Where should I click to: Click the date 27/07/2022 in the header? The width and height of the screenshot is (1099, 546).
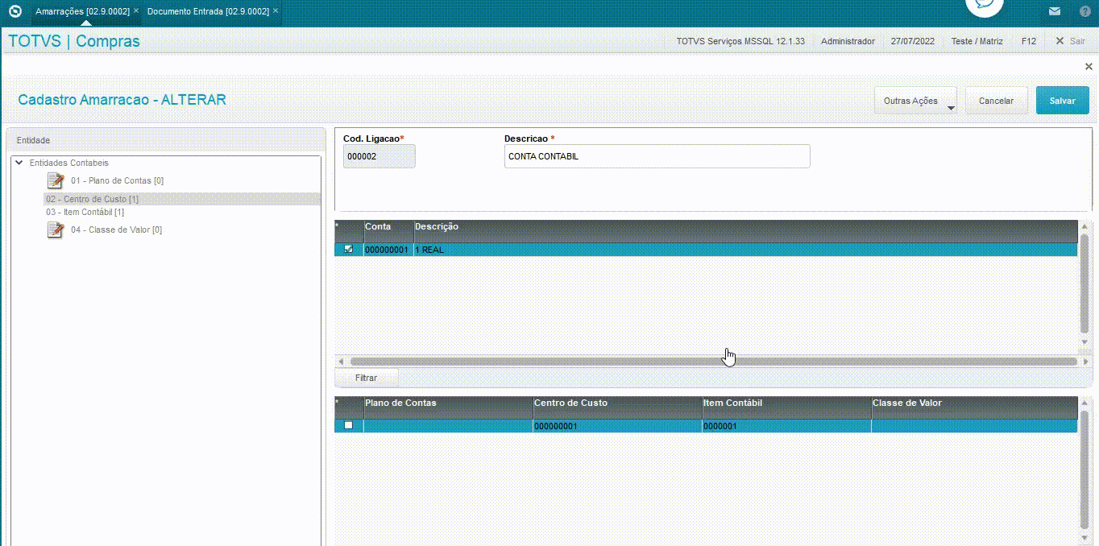pyautogui.click(x=913, y=41)
